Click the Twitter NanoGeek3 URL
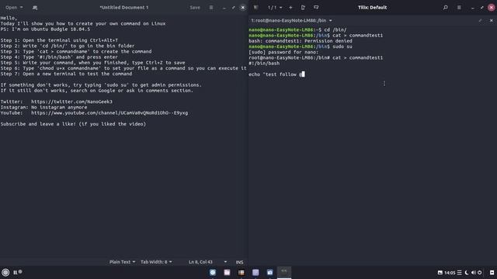The width and height of the screenshot is (497, 279). pos(71,102)
